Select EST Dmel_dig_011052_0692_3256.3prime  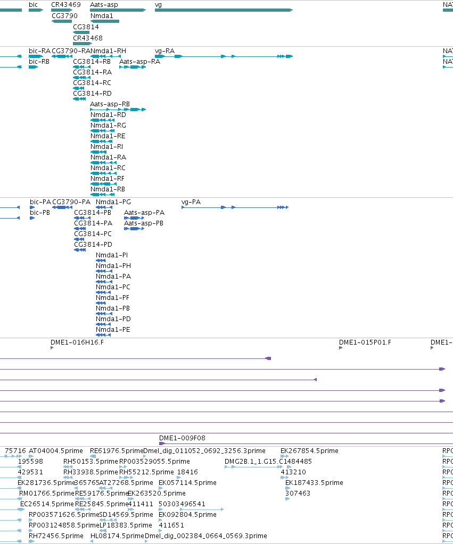coord(204,451)
